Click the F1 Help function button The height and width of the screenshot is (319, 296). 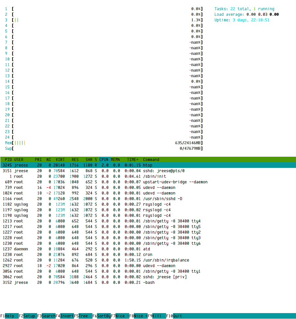(x=9, y=316)
